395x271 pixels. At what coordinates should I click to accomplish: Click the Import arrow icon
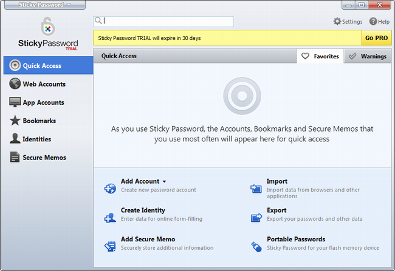[256, 189]
